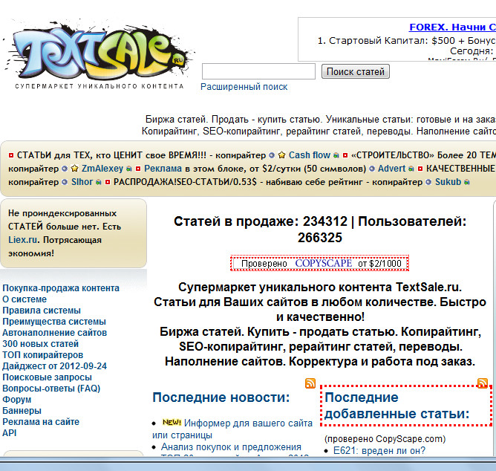Open E621: вреден ли он? article
Viewport: 496px width, 471px height.
[379, 450]
